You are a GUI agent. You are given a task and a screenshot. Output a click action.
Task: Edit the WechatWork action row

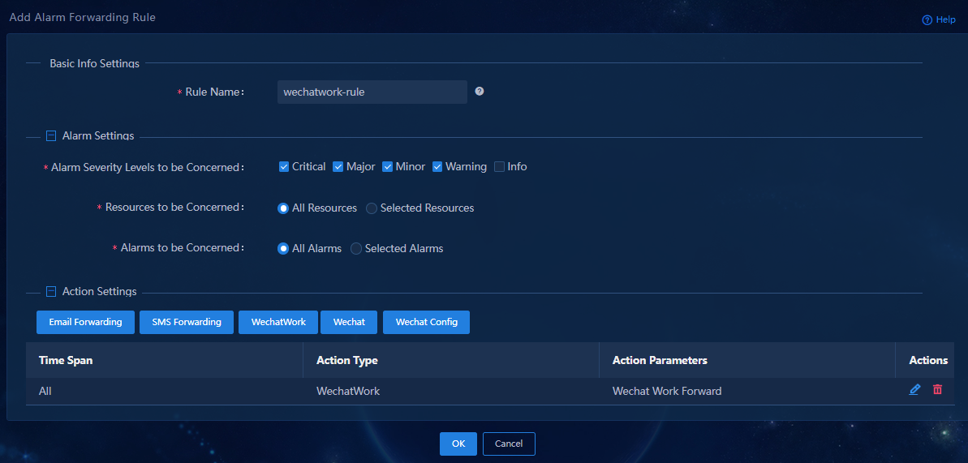pyautogui.click(x=914, y=389)
